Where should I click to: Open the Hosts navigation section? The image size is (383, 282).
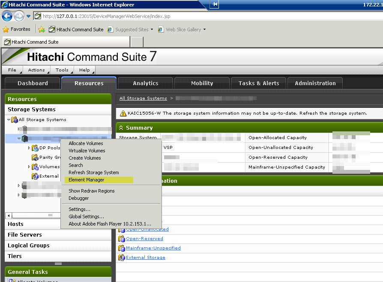58,224
